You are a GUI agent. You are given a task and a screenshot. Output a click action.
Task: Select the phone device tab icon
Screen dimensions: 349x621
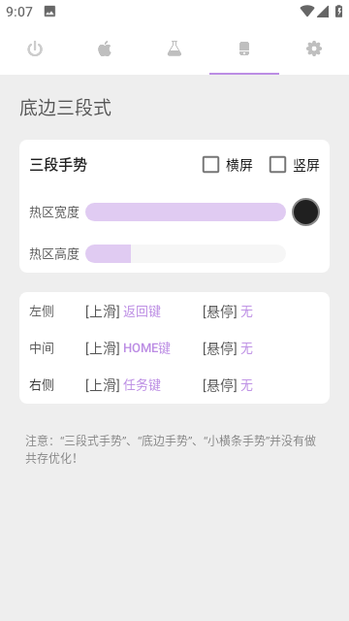(244, 49)
